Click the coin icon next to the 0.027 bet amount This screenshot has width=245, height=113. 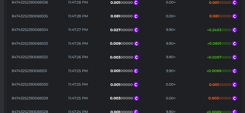136,30
